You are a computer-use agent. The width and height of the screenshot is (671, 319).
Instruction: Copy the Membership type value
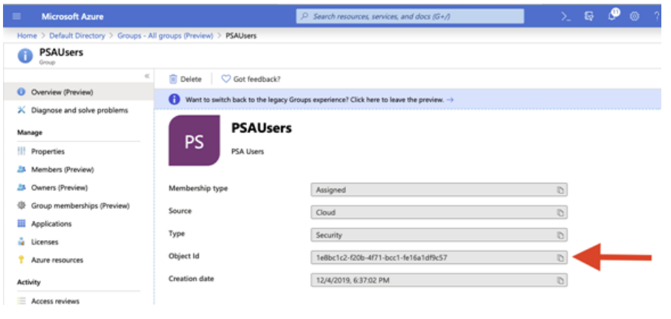[x=559, y=190]
